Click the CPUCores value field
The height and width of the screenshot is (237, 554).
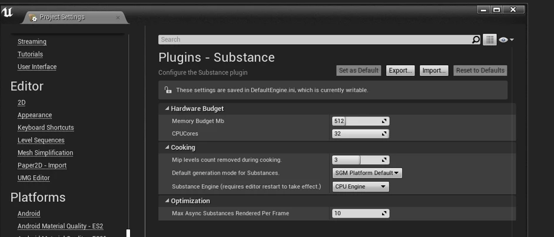pos(361,133)
